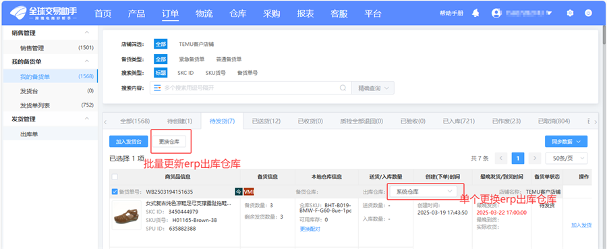Click the power logout icon

pyautogui.click(x=588, y=13)
